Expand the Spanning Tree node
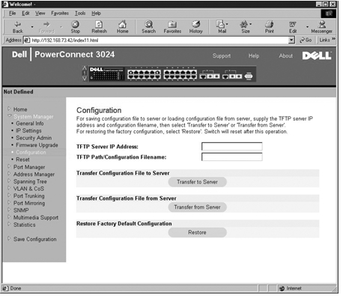Screen dimensions: 346x301 (9, 180)
